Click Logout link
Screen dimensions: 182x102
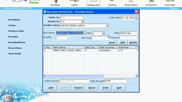[174, 8]
